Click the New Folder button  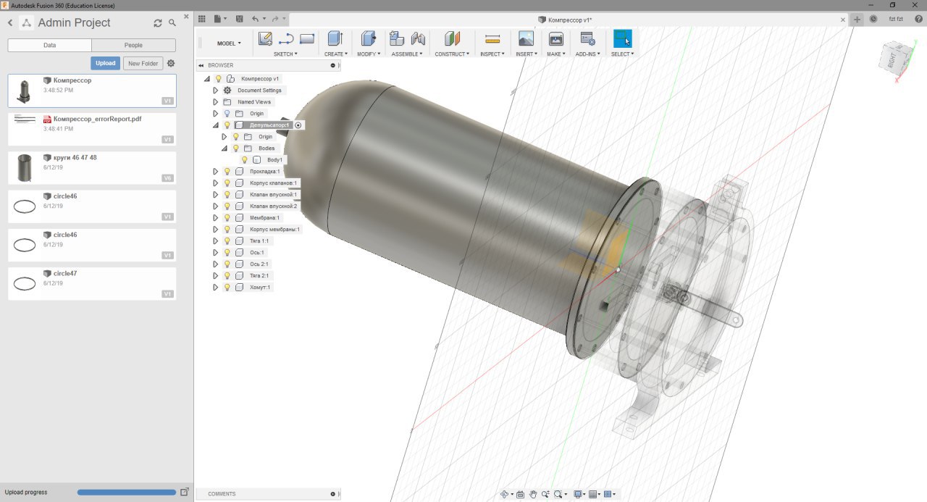click(x=143, y=64)
